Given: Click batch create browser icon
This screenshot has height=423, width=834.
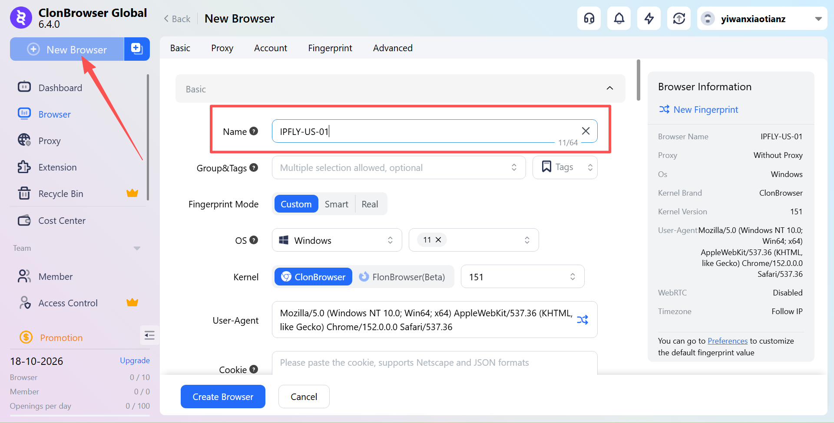Looking at the screenshot, I should (137, 49).
